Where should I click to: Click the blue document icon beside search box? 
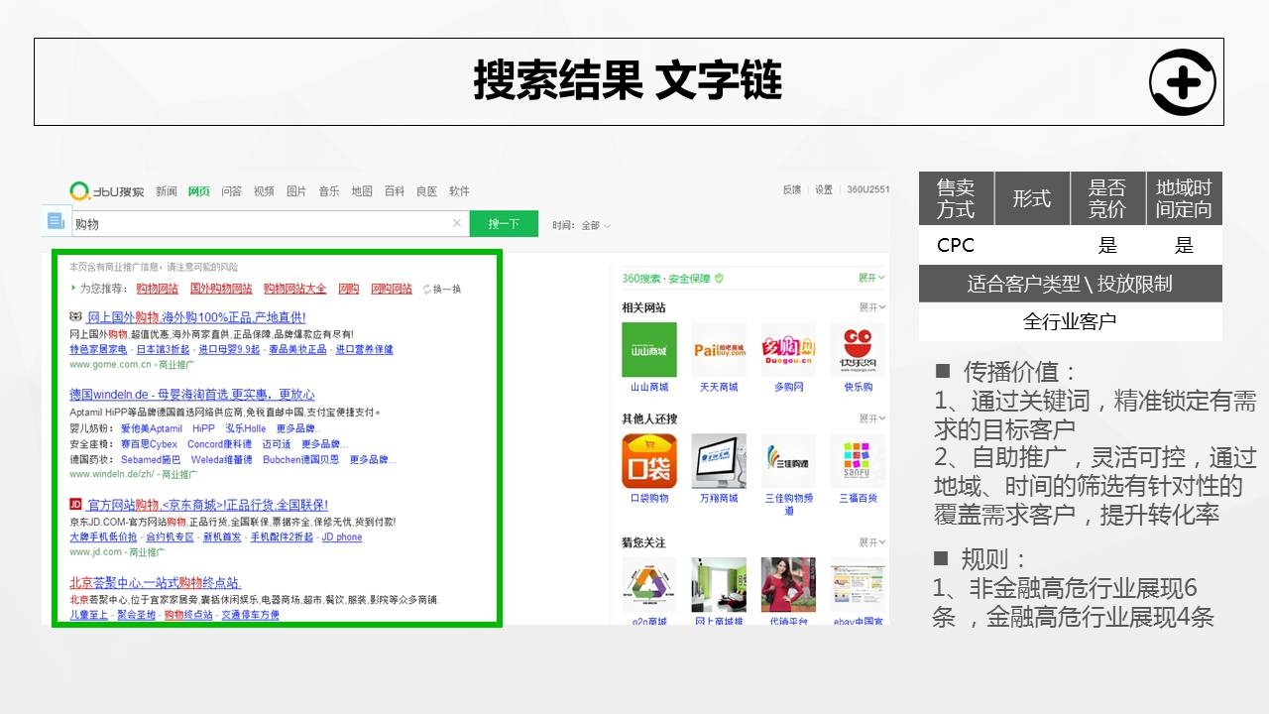point(56,221)
